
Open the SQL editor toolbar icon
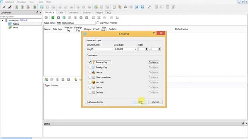114,7
